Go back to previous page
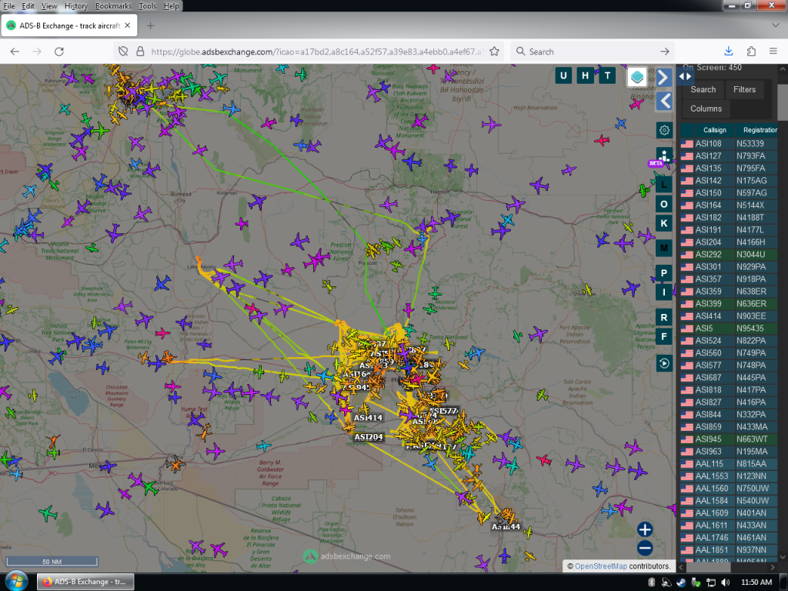Screen dimensions: 788x591 point(15,52)
